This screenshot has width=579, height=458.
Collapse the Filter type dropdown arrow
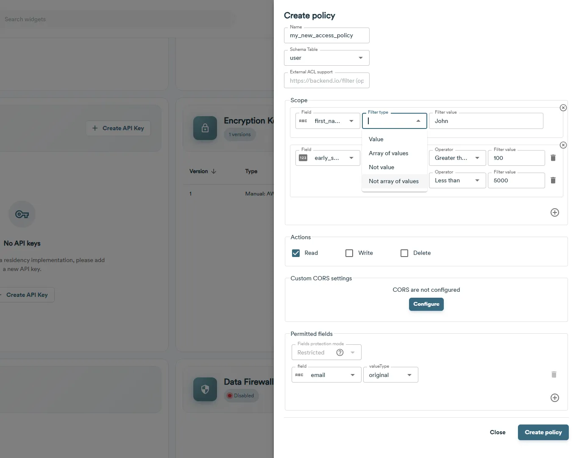click(418, 121)
